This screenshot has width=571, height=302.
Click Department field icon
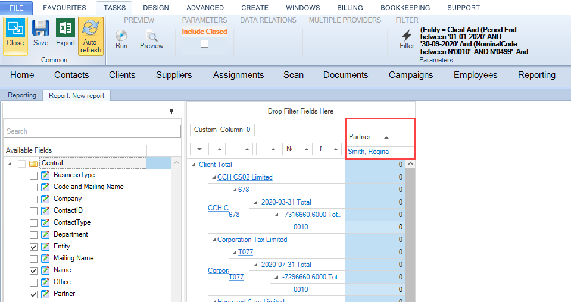point(45,234)
